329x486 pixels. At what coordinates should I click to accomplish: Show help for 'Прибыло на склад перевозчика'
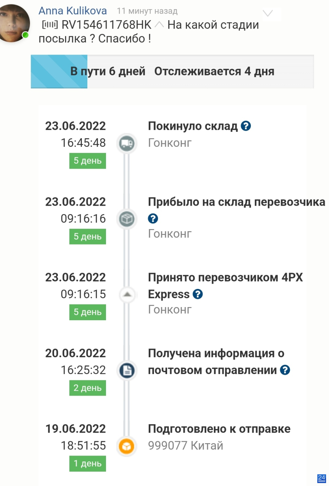coord(153,218)
